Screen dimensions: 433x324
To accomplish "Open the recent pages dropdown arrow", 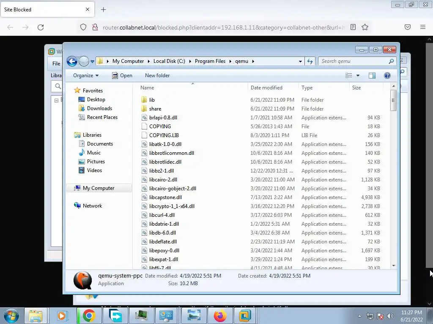I will point(92,62).
